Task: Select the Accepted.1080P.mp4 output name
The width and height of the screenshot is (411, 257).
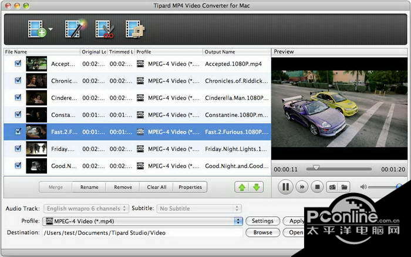Action: coord(233,64)
